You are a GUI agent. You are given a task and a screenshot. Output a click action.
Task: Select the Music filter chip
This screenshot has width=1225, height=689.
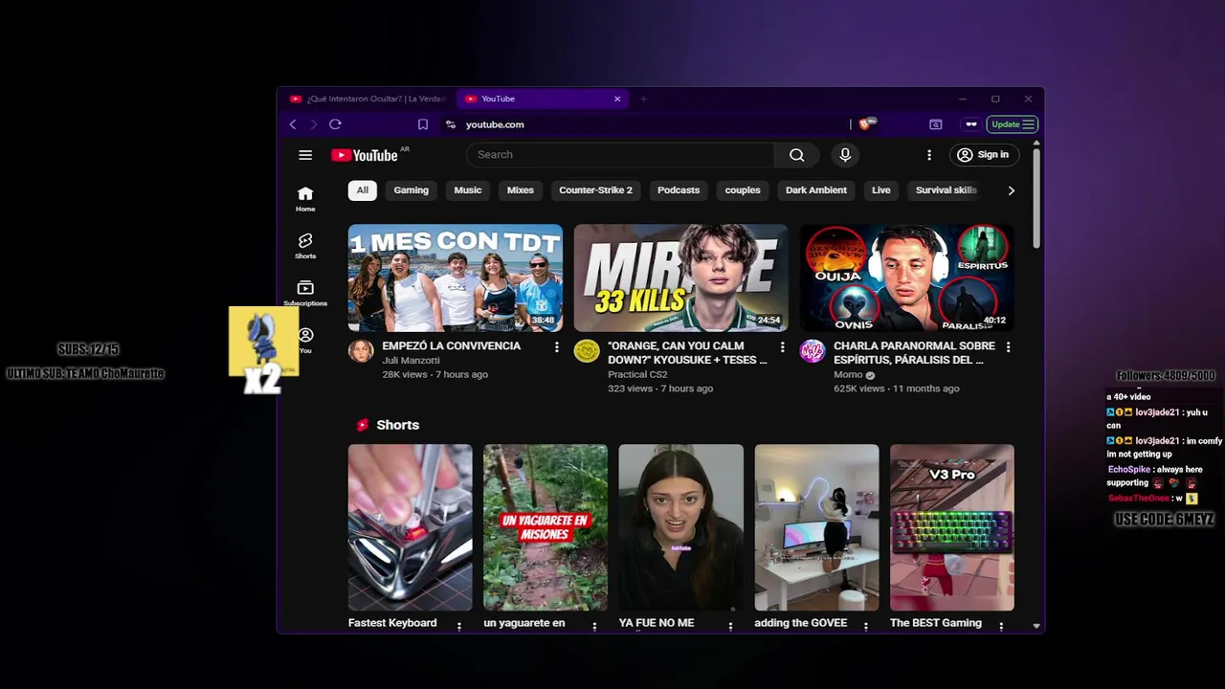[x=468, y=190]
